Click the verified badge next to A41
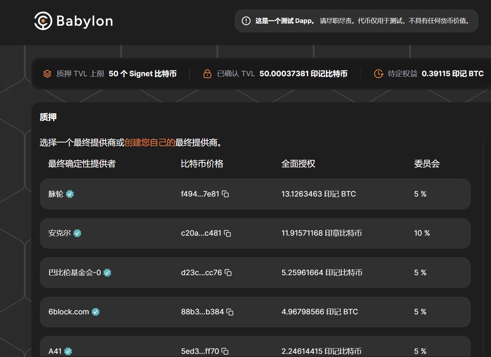The width and height of the screenshot is (491, 357). [68, 351]
